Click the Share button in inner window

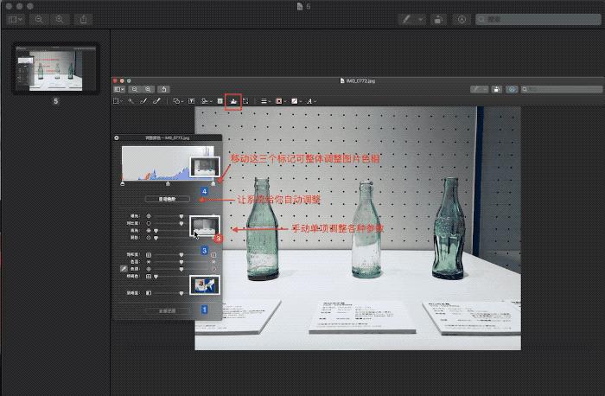click(x=164, y=88)
